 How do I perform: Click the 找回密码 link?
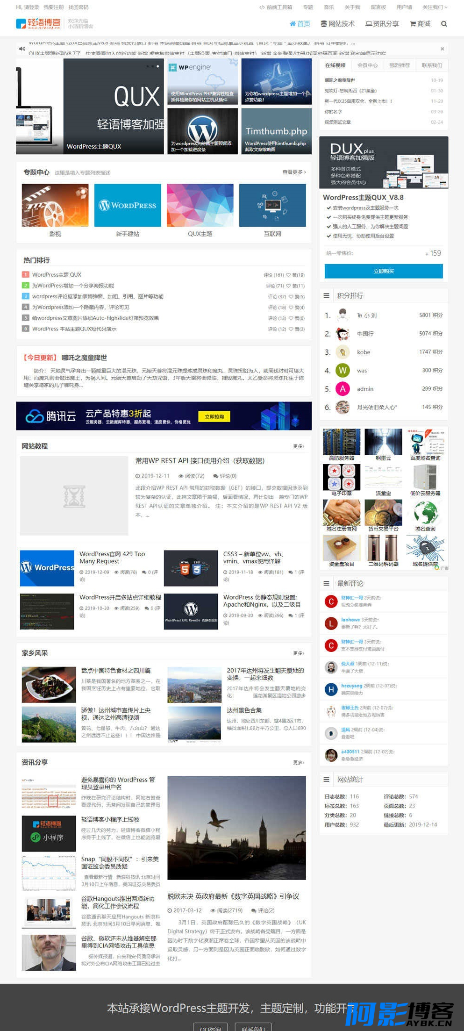(x=78, y=7)
